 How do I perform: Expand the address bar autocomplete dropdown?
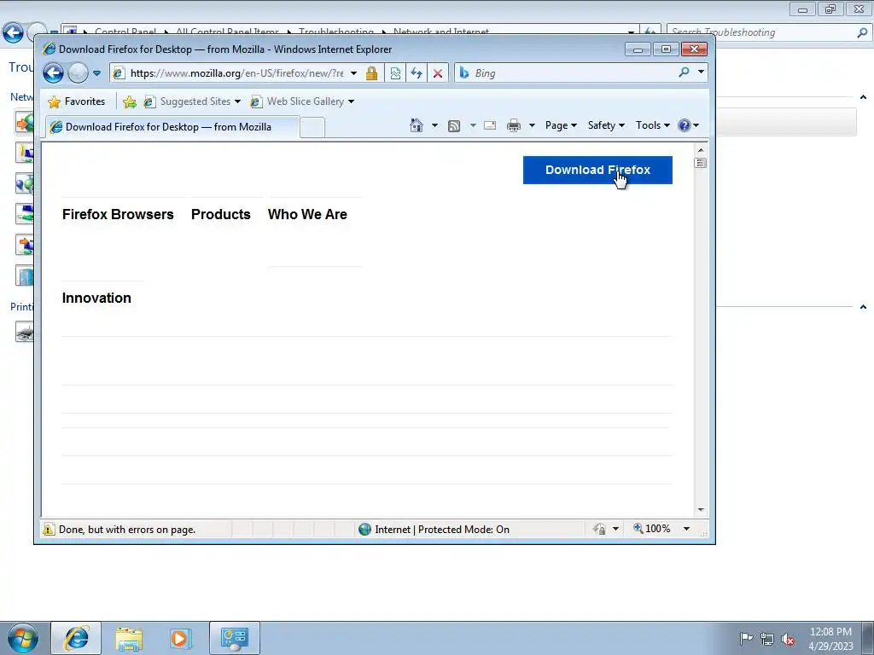pos(353,73)
